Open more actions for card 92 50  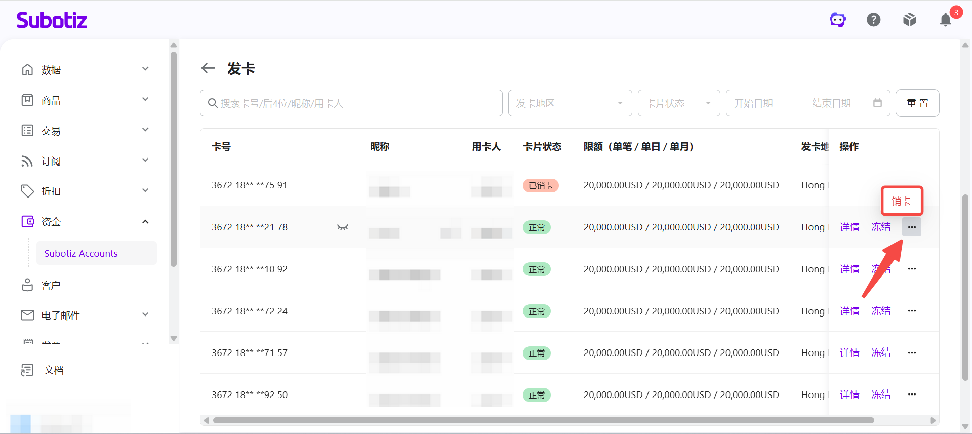[912, 394]
